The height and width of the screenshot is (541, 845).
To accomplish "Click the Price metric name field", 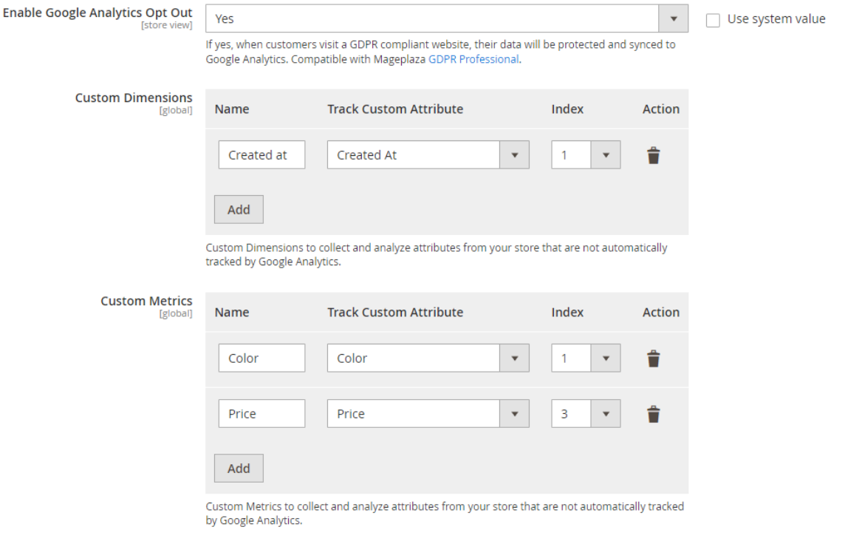I will pyautogui.click(x=261, y=414).
